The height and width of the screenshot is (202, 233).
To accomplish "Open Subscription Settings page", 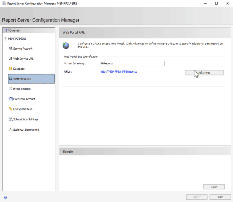I will (26, 119).
